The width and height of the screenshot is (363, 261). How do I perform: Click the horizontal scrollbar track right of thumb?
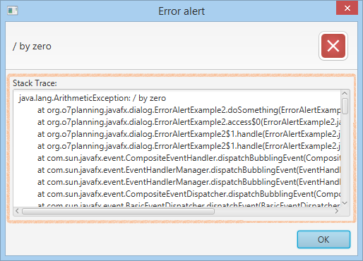274,211
